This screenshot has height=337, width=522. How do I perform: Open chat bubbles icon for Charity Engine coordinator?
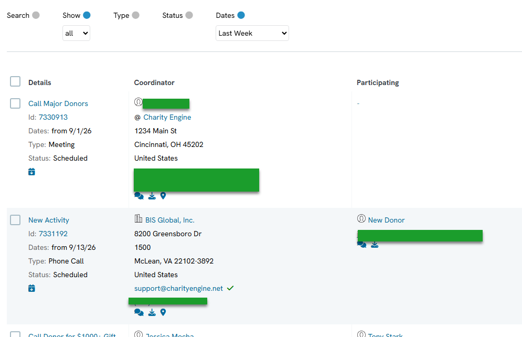pyautogui.click(x=139, y=196)
